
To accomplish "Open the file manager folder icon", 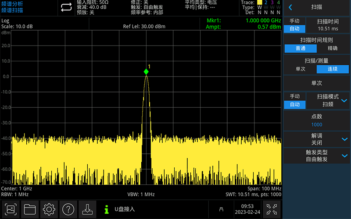I will (30, 209).
